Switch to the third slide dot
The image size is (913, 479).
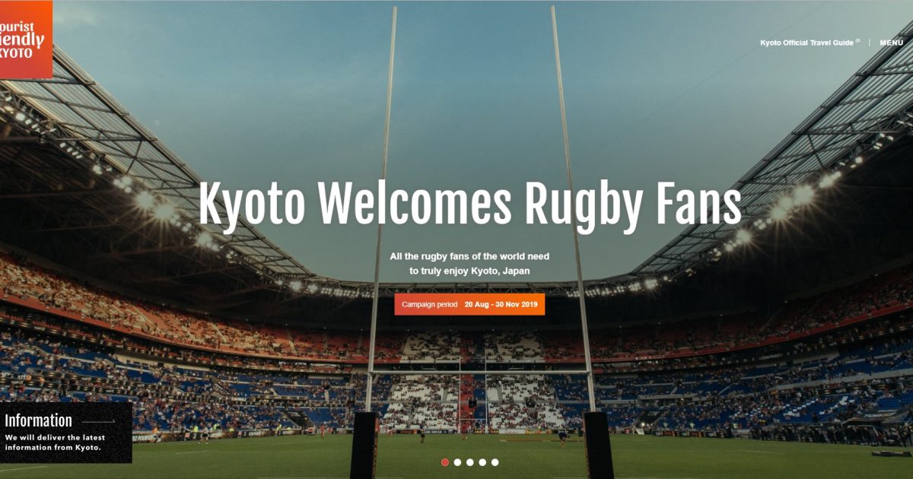pyautogui.click(x=470, y=462)
